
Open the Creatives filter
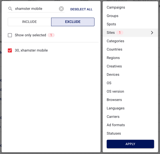tap(114, 66)
